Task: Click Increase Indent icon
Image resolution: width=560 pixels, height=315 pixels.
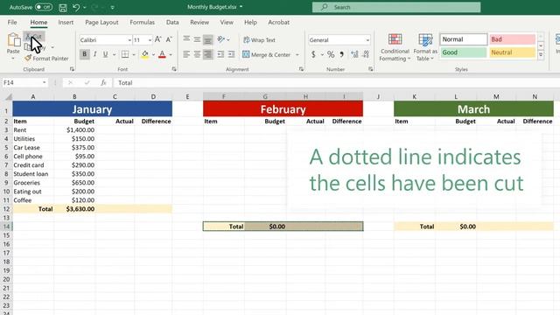Action: click(231, 54)
